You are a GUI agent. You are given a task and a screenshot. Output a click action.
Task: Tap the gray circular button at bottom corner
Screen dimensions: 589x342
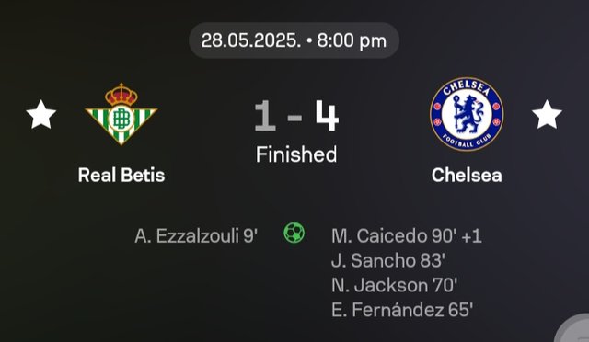pyautogui.click(x=572, y=330)
